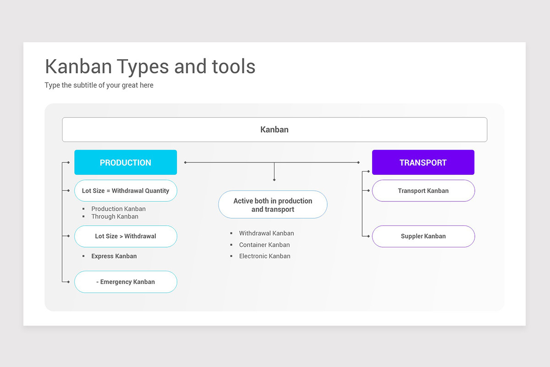
Task: Click the top 'Kanban' header box
Action: click(x=275, y=129)
